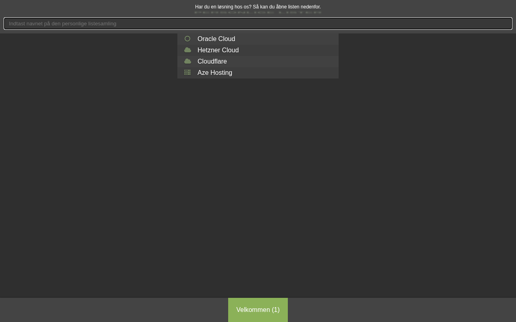Image resolution: width=516 pixels, height=322 pixels.
Task: Click the Hetzner Cloud cloud icon
Action: click(x=187, y=50)
